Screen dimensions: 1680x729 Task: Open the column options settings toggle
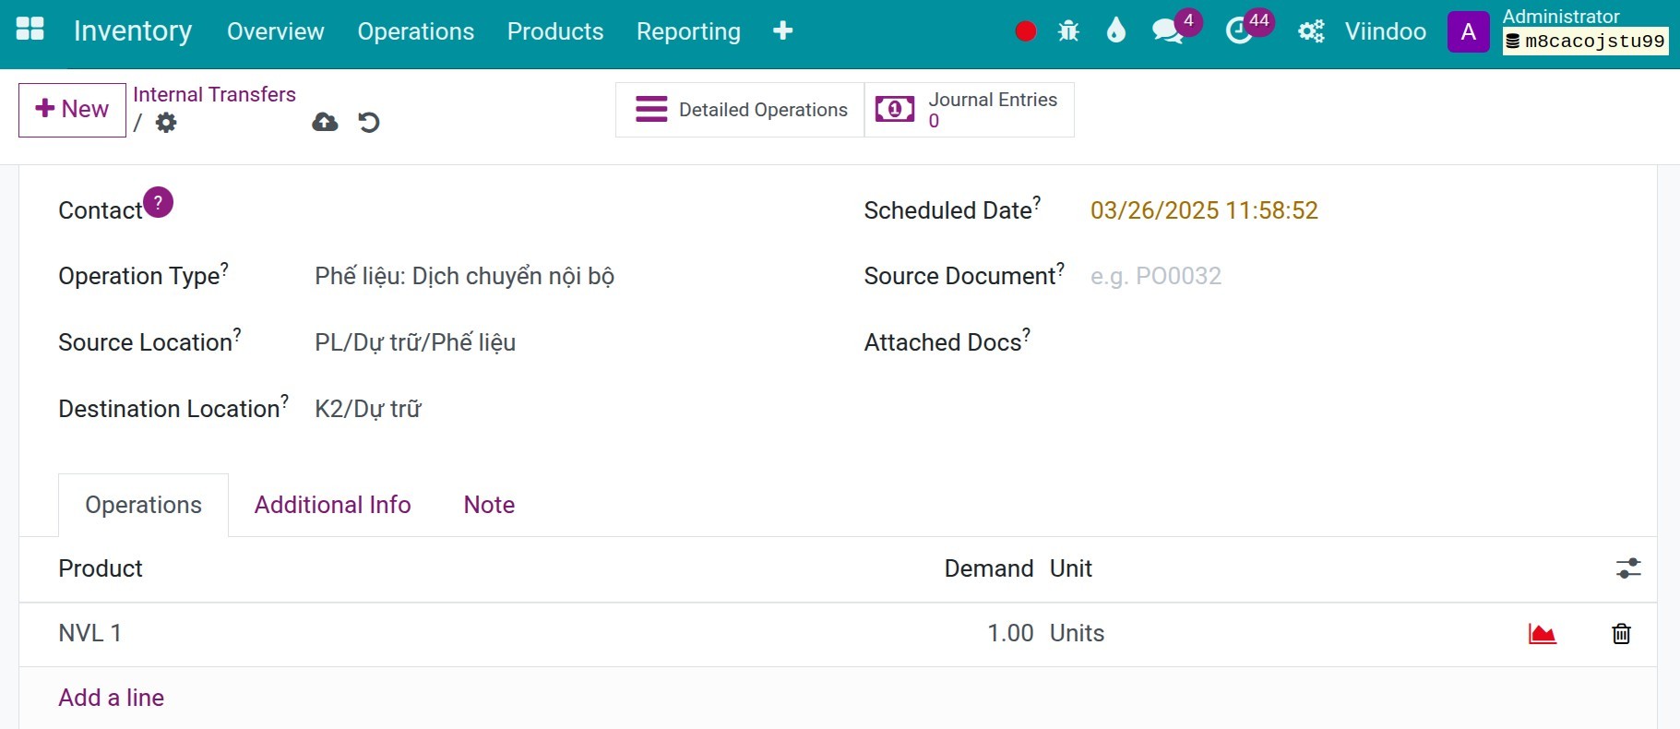1628,568
